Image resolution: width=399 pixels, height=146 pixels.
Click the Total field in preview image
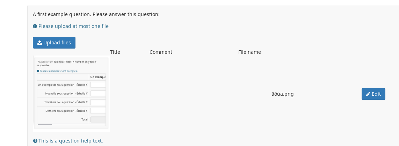pos(98,119)
